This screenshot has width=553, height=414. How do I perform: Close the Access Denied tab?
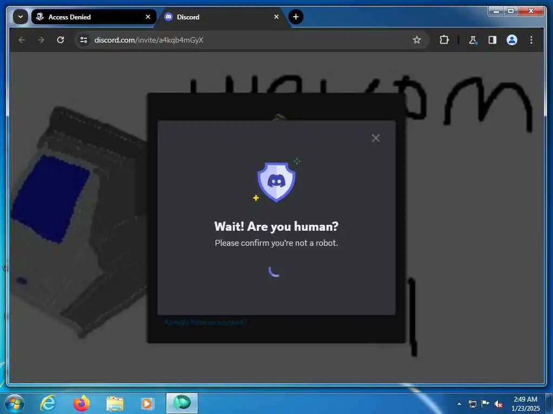tap(148, 17)
